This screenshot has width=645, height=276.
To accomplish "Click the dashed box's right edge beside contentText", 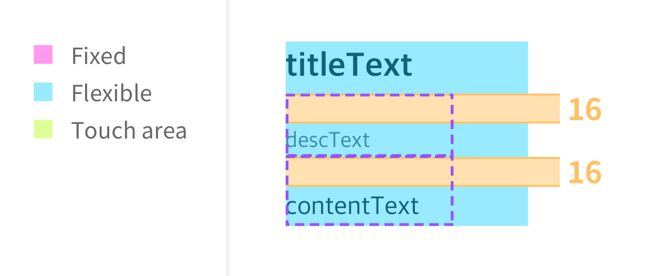I will pyautogui.click(x=452, y=206).
